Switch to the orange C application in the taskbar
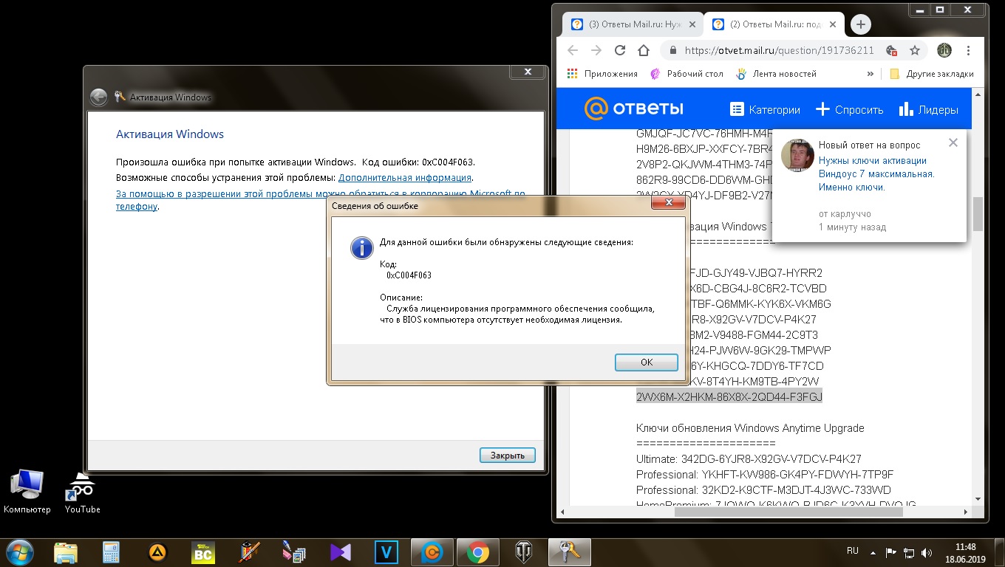The width and height of the screenshot is (1005, 567). [x=432, y=552]
